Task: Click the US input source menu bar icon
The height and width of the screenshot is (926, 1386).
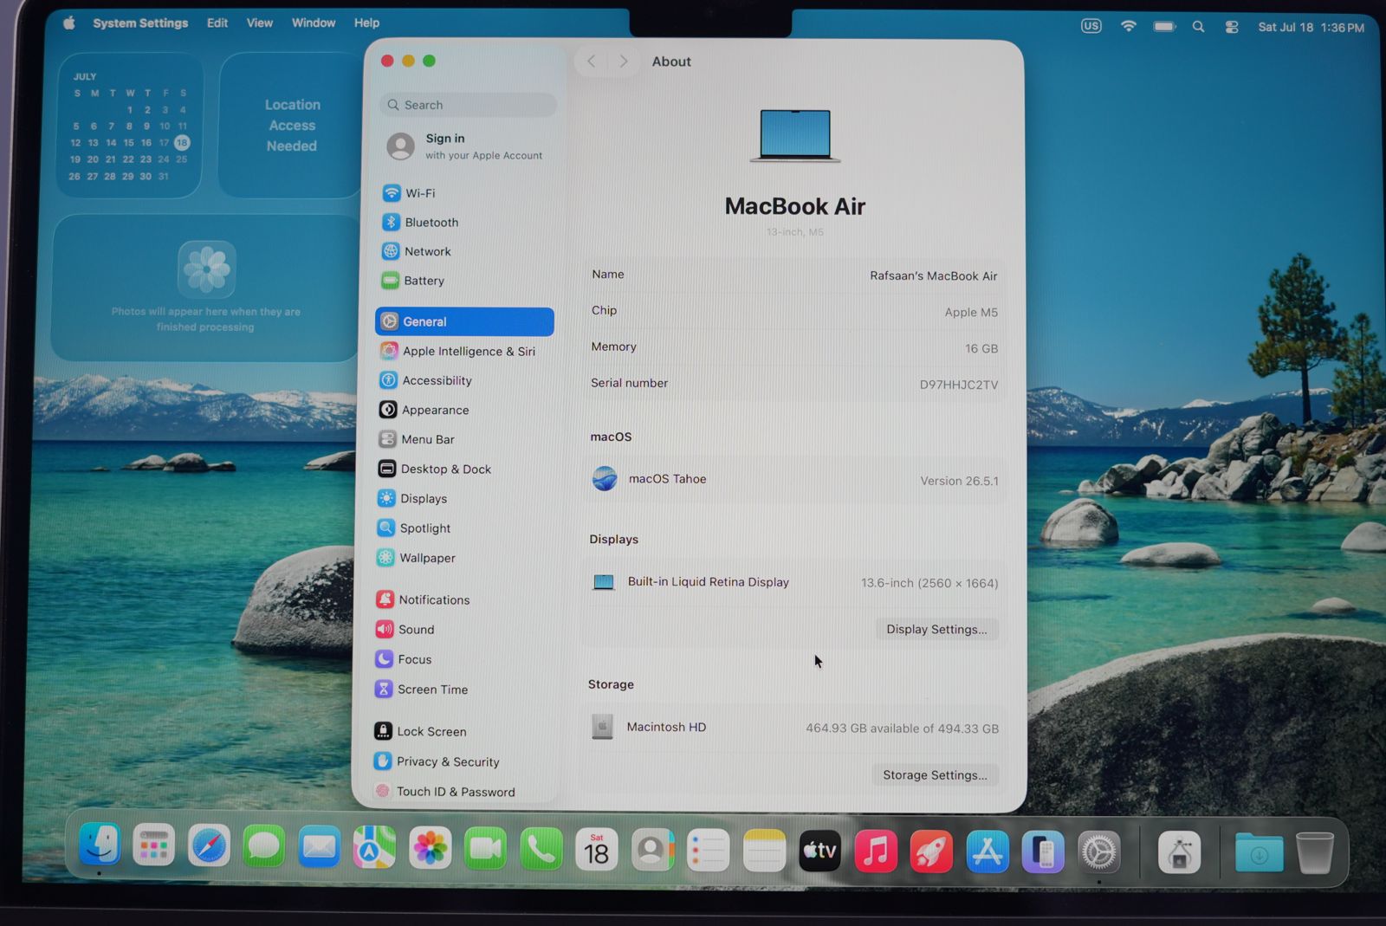Action: click(1091, 26)
